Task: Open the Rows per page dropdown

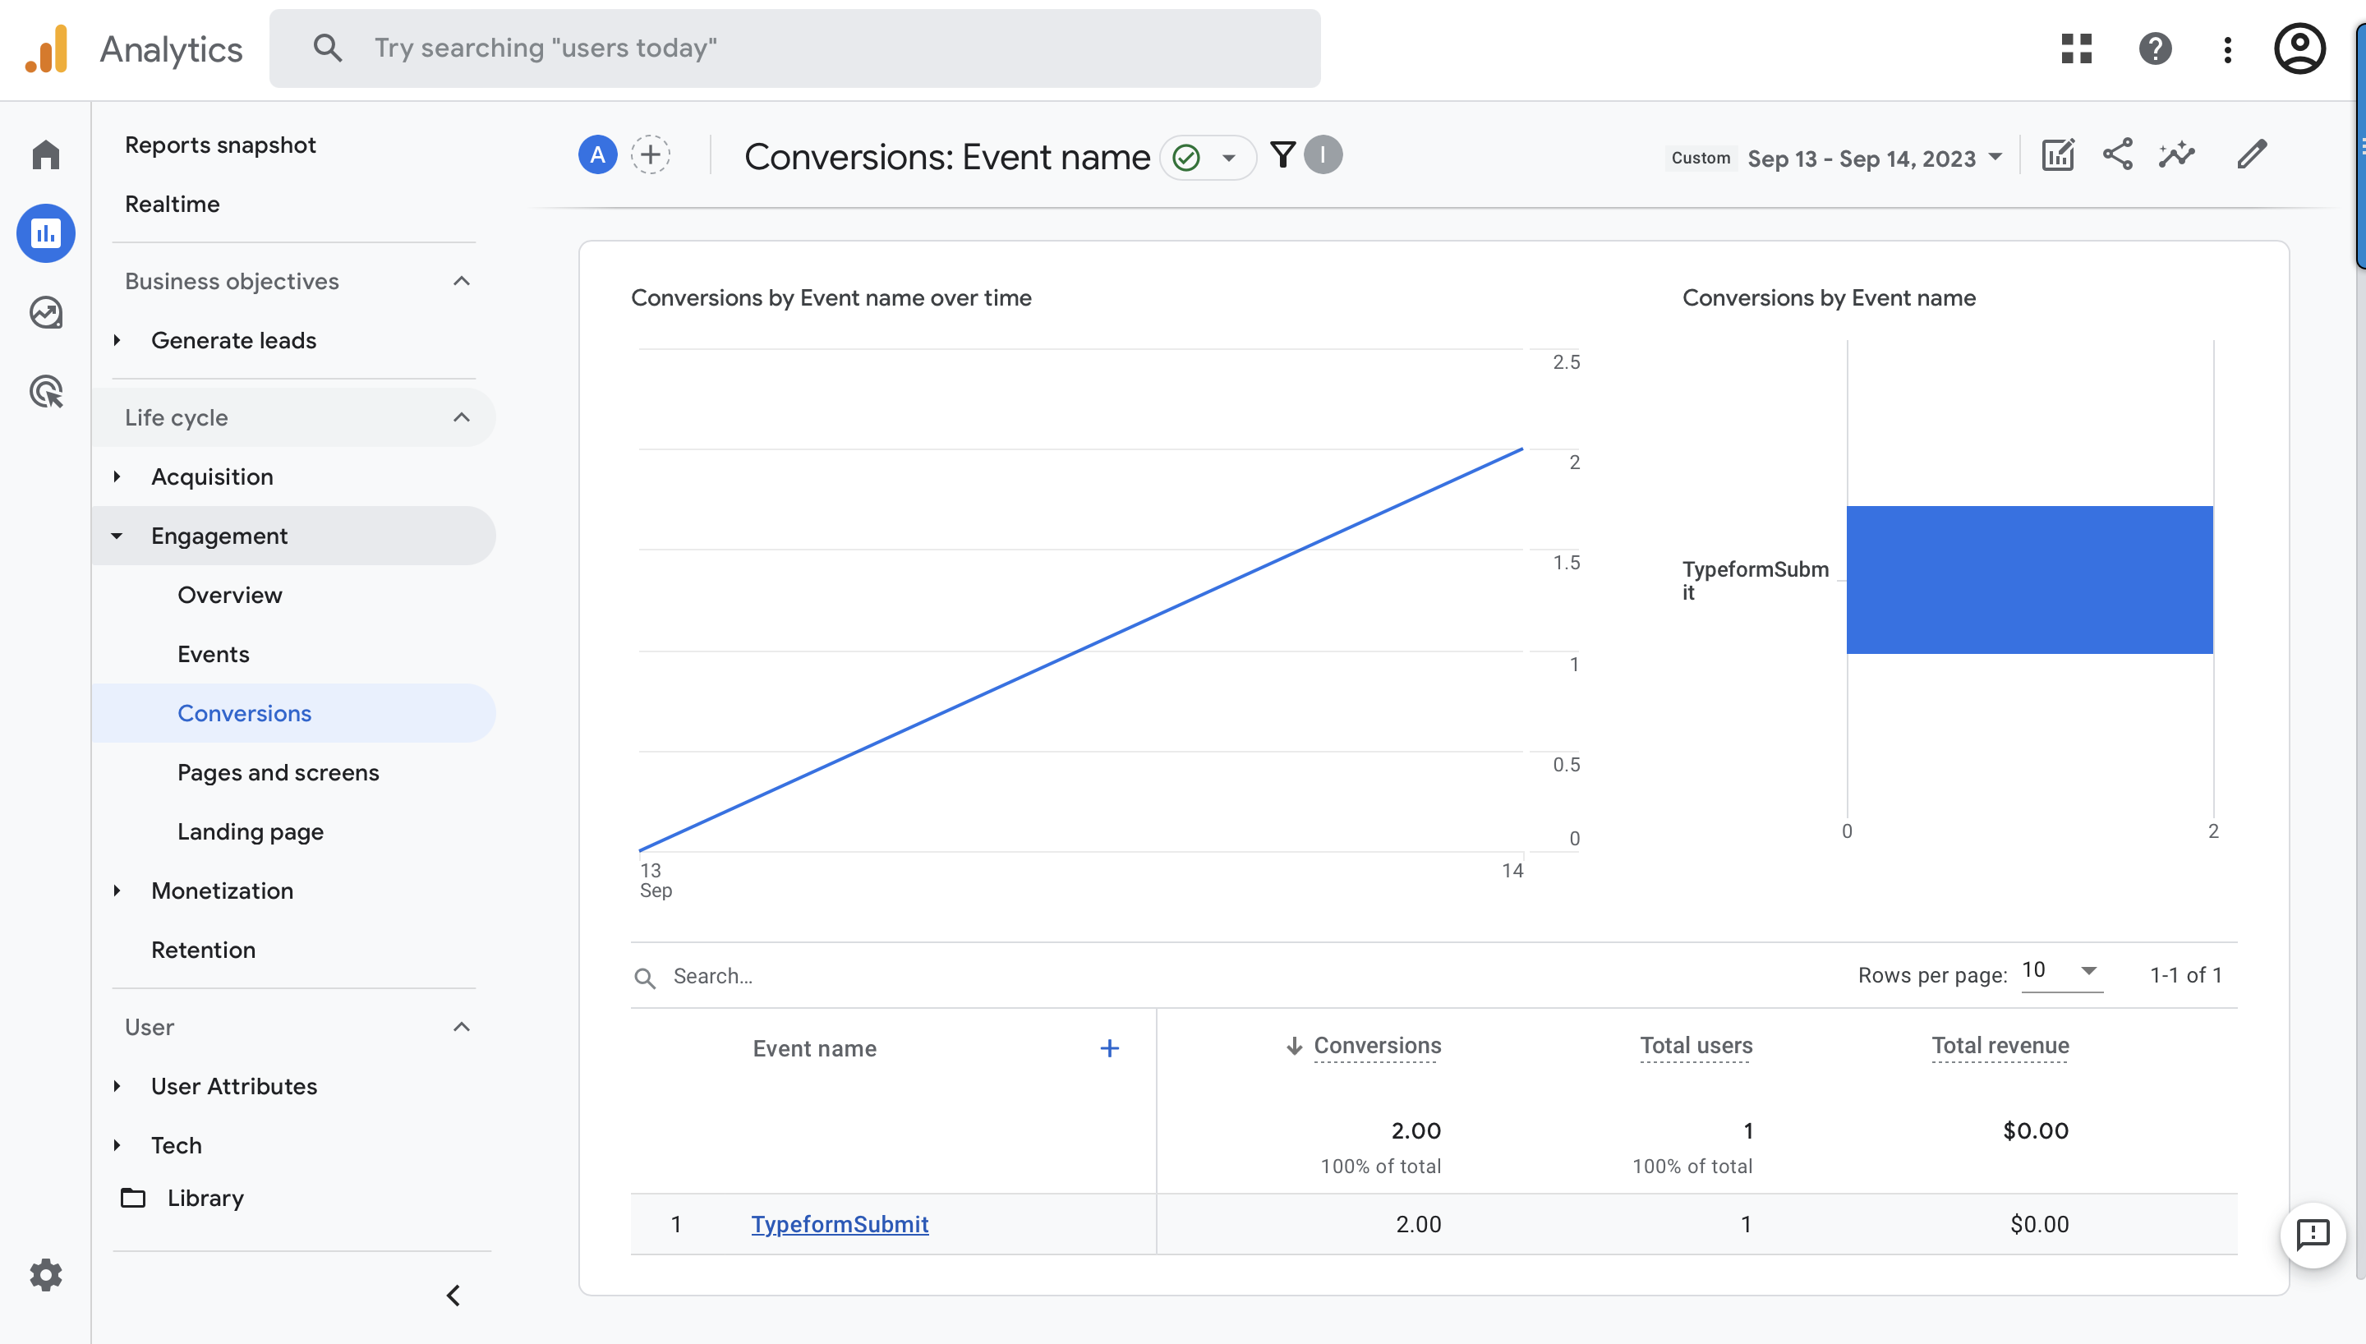Action: click(2061, 971)
